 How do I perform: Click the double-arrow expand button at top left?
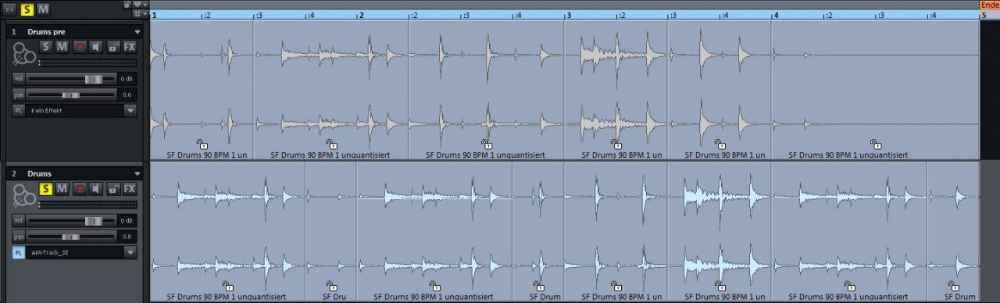tap(9, 9)
